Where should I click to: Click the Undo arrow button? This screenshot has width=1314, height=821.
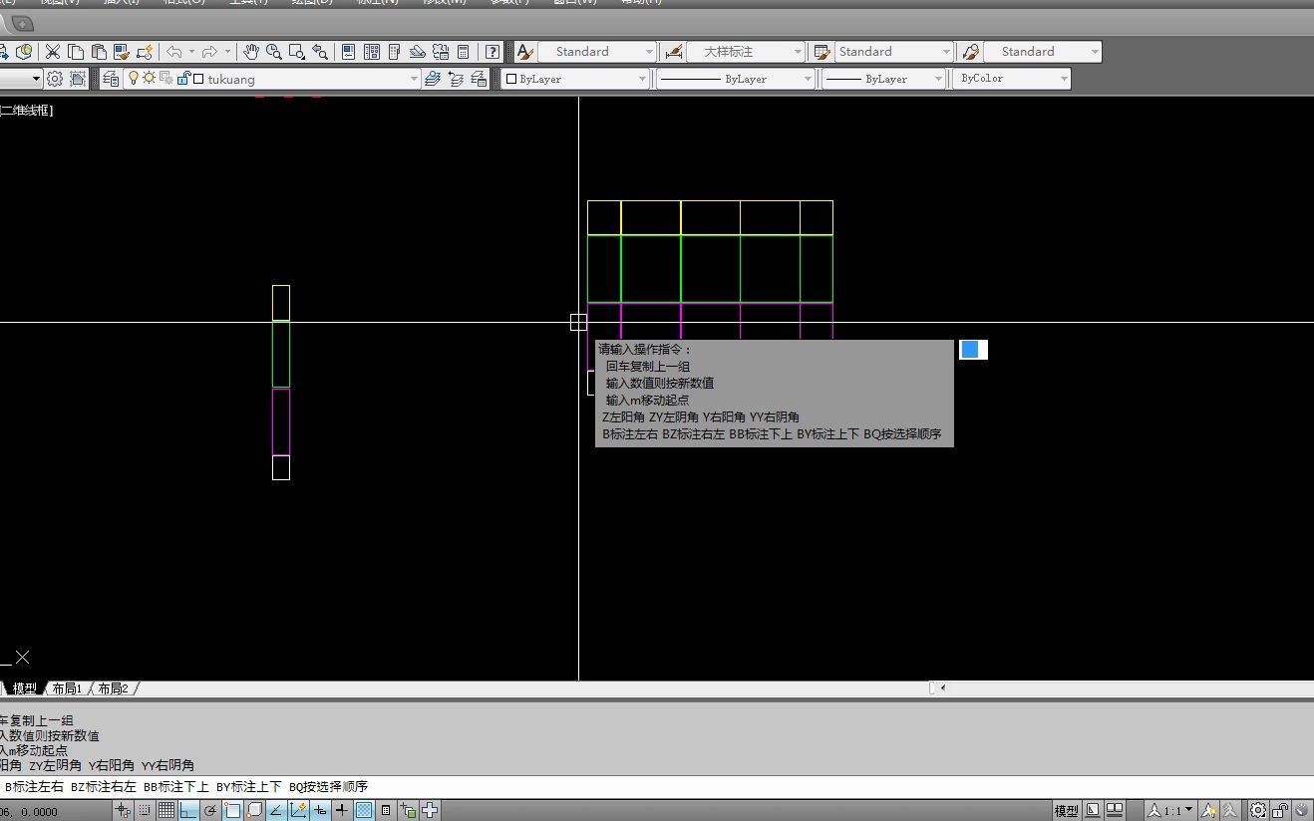(174, 52)
